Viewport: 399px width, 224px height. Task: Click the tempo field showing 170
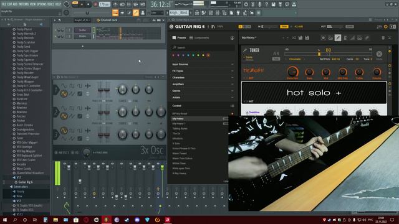(x=104, y=4)
